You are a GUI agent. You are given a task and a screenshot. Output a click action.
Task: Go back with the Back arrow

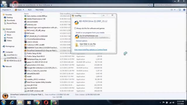coord(2,5)
